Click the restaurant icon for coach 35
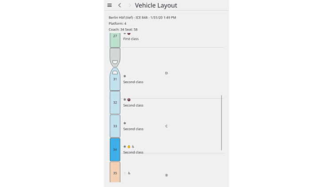 tap(125, 173)
